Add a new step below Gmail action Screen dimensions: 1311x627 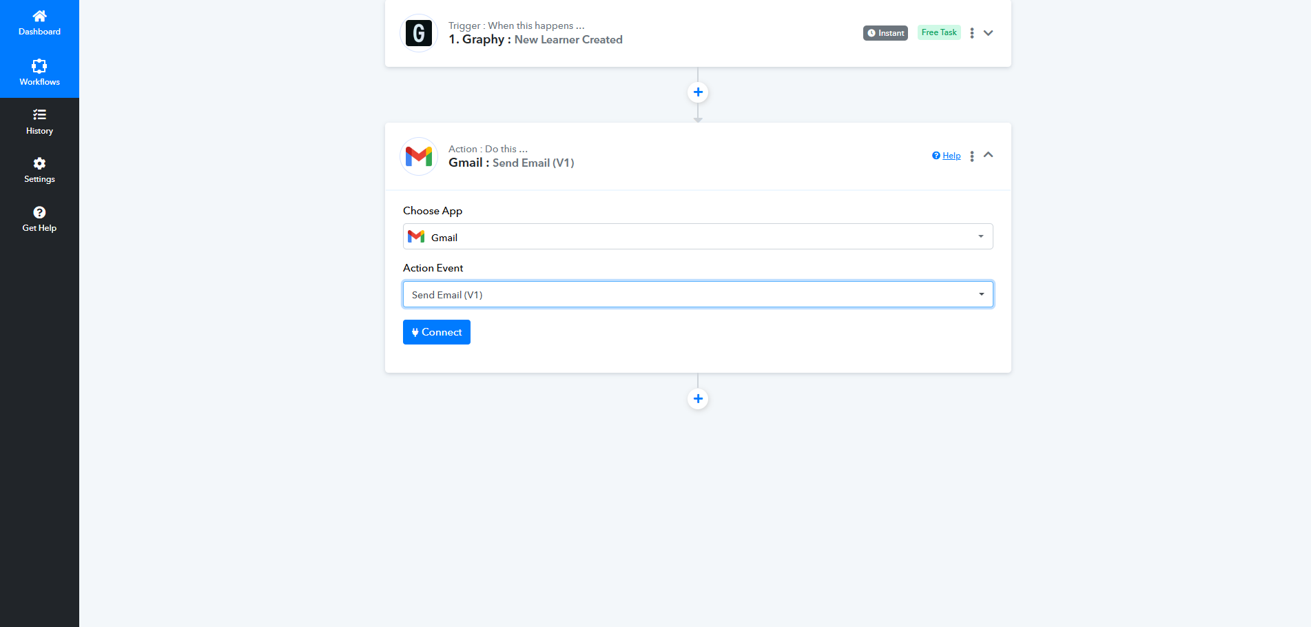click(698, 399)
